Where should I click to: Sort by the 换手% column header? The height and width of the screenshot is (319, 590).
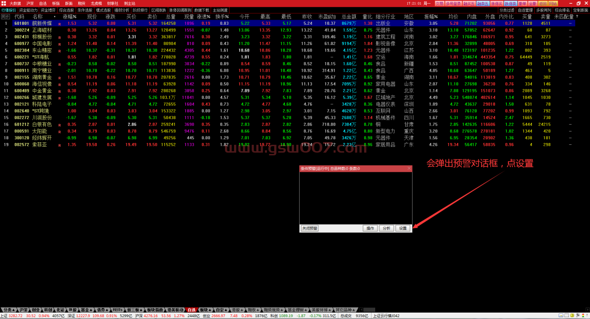222,17
